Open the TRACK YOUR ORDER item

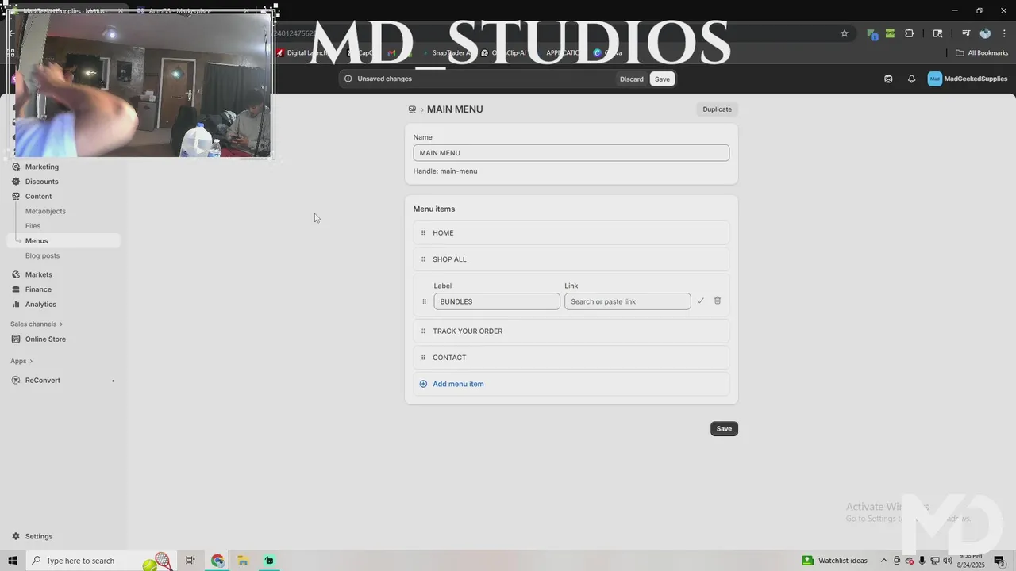571,331
